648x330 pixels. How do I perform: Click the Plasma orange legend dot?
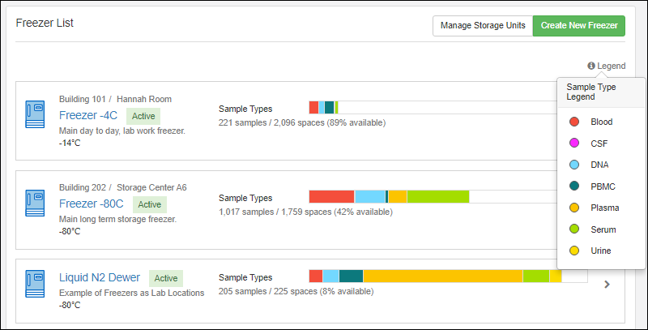pos(574,208)
